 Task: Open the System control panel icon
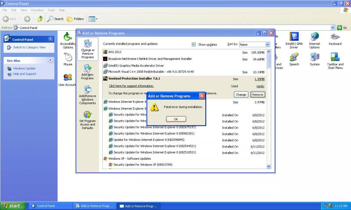coord(315,59)
